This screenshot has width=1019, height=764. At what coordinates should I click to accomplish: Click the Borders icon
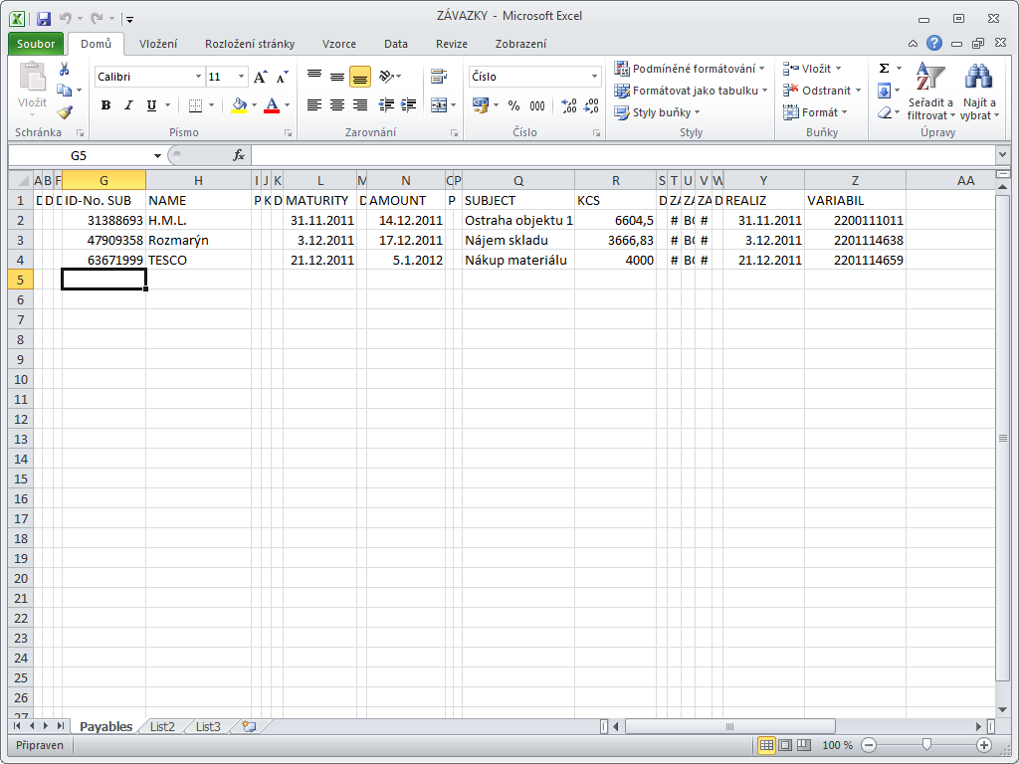195,105
